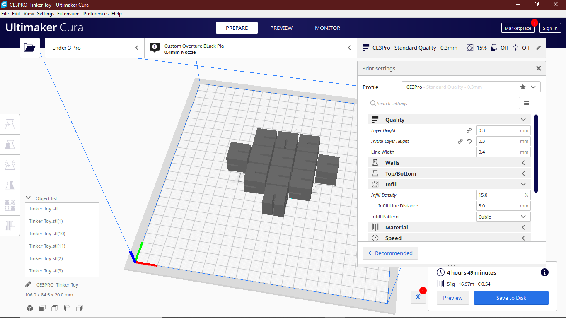Click the adhesion Off icon in summary bar
The image size is (566, 318).
(515, 48)
